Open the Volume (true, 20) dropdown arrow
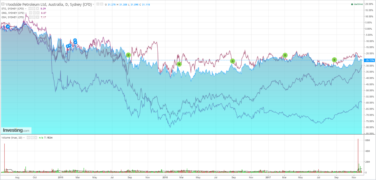 click(24, 138)
